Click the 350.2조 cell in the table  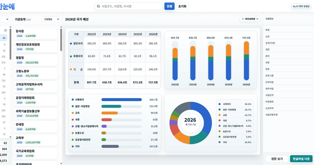pyautogui.click(x=91, y=43)
